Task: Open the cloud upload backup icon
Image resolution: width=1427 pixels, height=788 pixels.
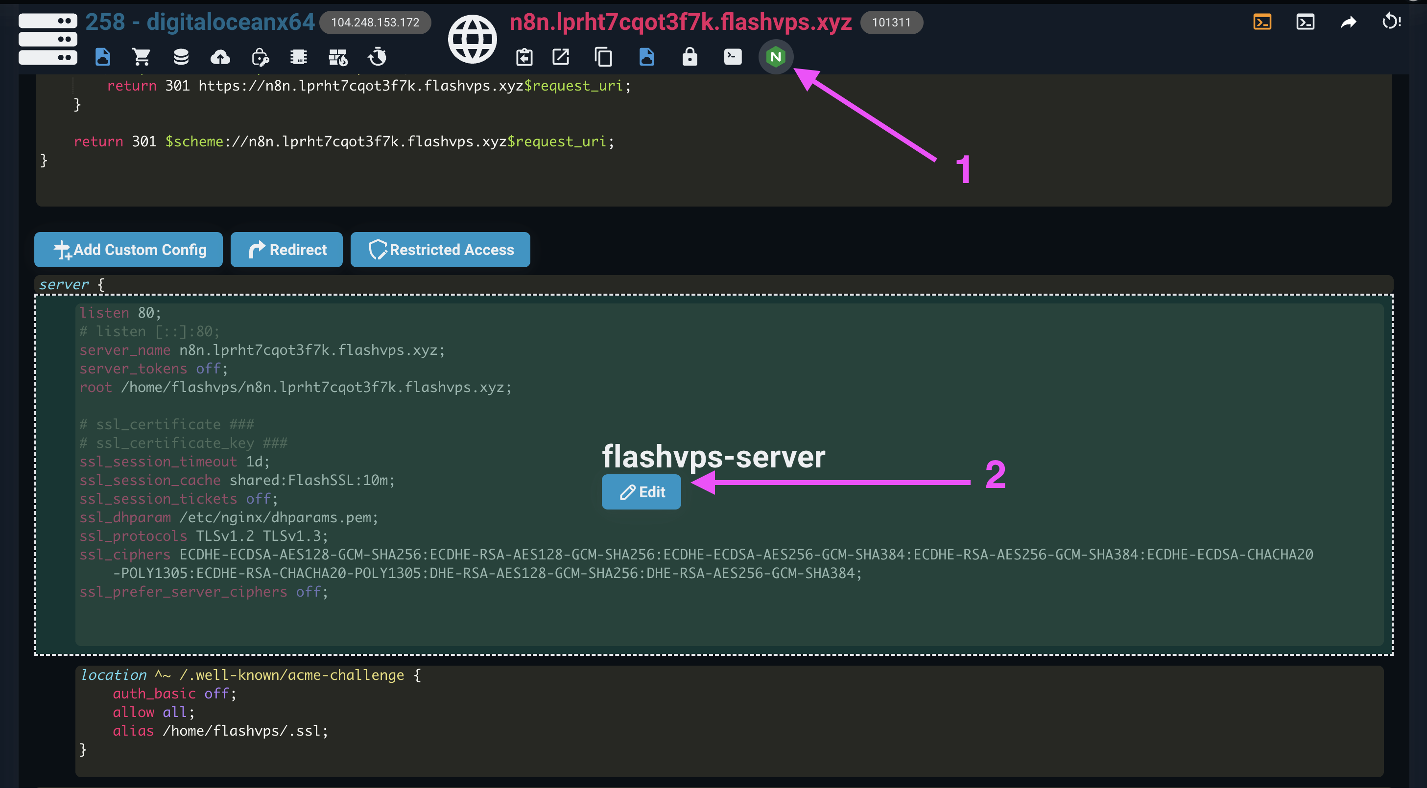Action: [220, 56]
